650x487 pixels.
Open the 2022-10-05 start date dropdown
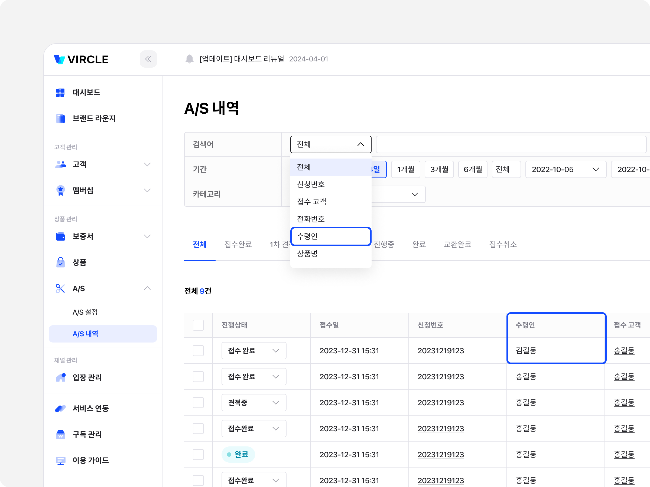pos(565,169)
